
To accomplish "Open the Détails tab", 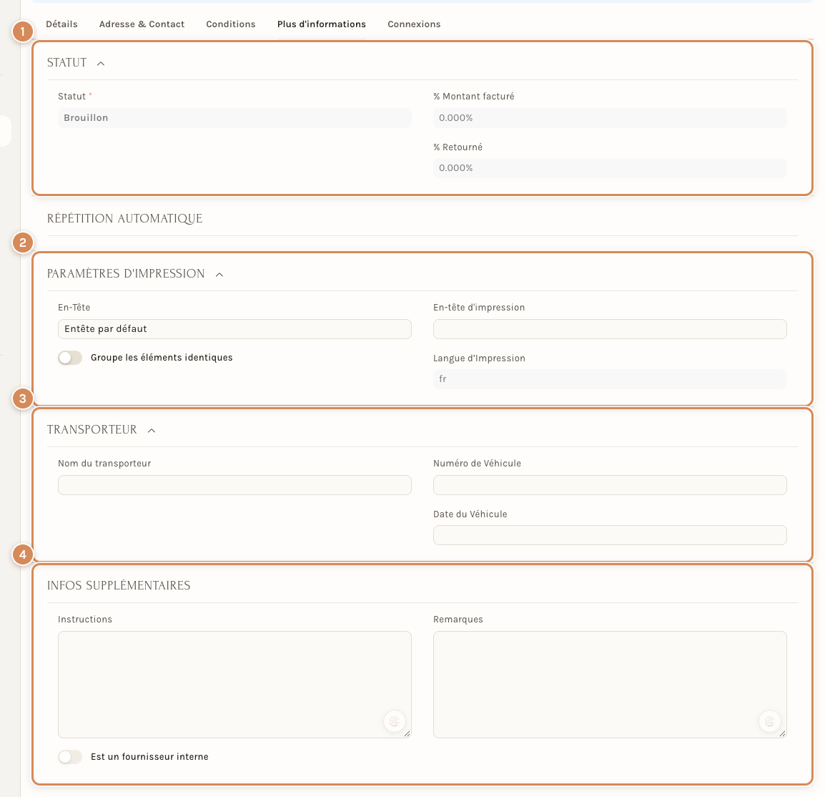I will pos(61,24).
